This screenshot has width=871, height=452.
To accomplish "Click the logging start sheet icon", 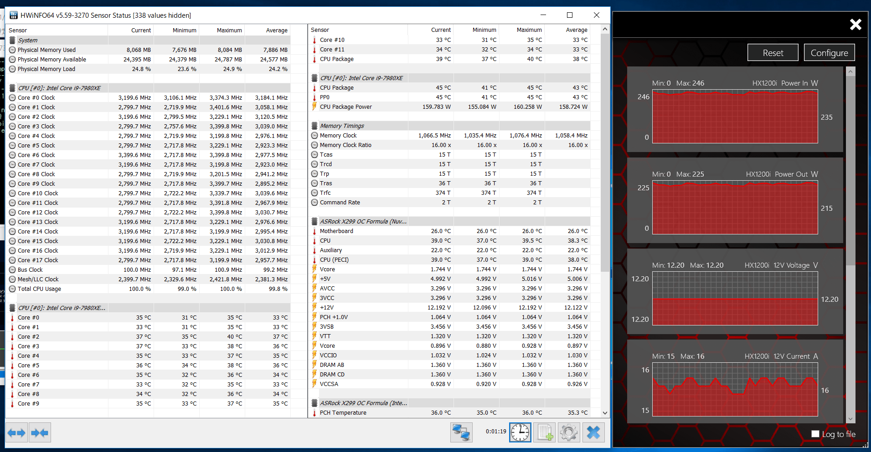I will tap(545, 432).
